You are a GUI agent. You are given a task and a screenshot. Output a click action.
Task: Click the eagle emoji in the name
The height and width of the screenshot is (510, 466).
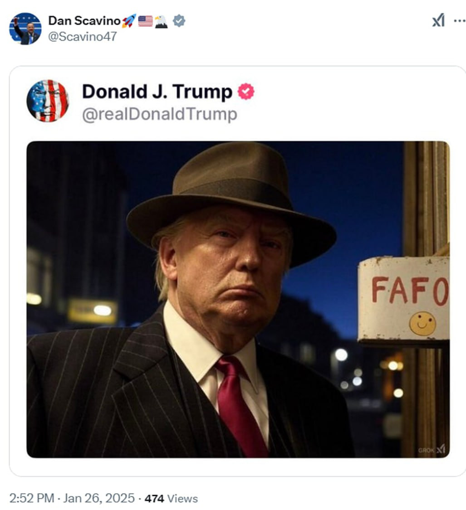coord(162,21)
